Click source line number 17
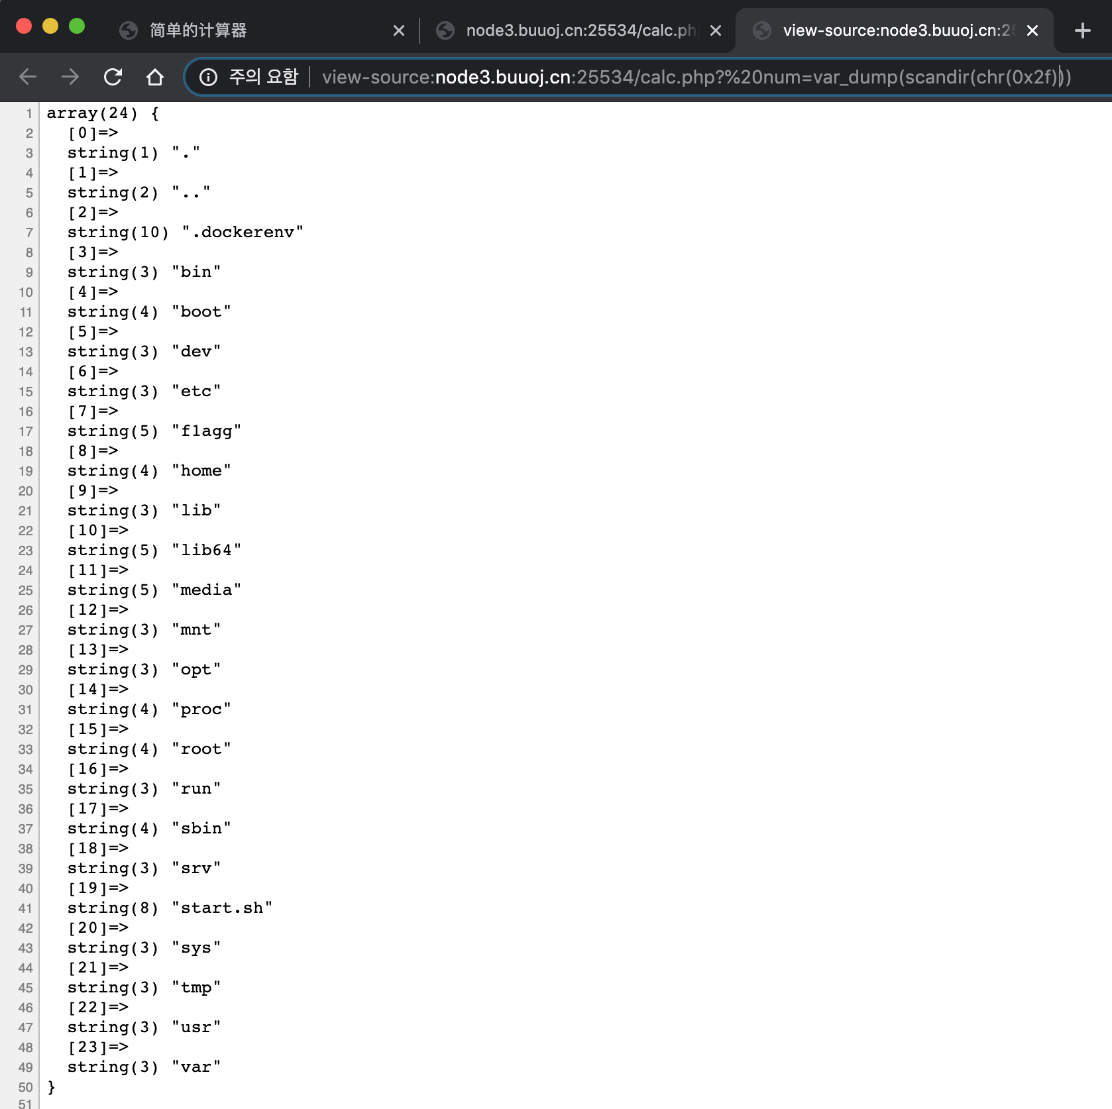 click(25, 431)
